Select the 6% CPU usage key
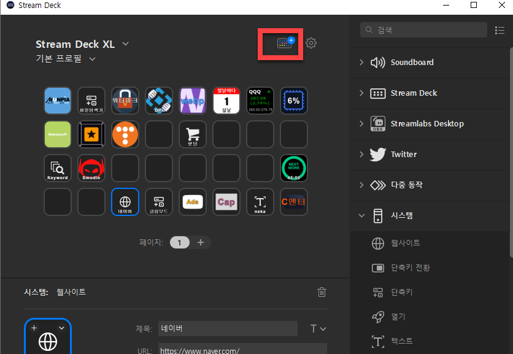This screenshot has height=354, width=513. [294, 101]
